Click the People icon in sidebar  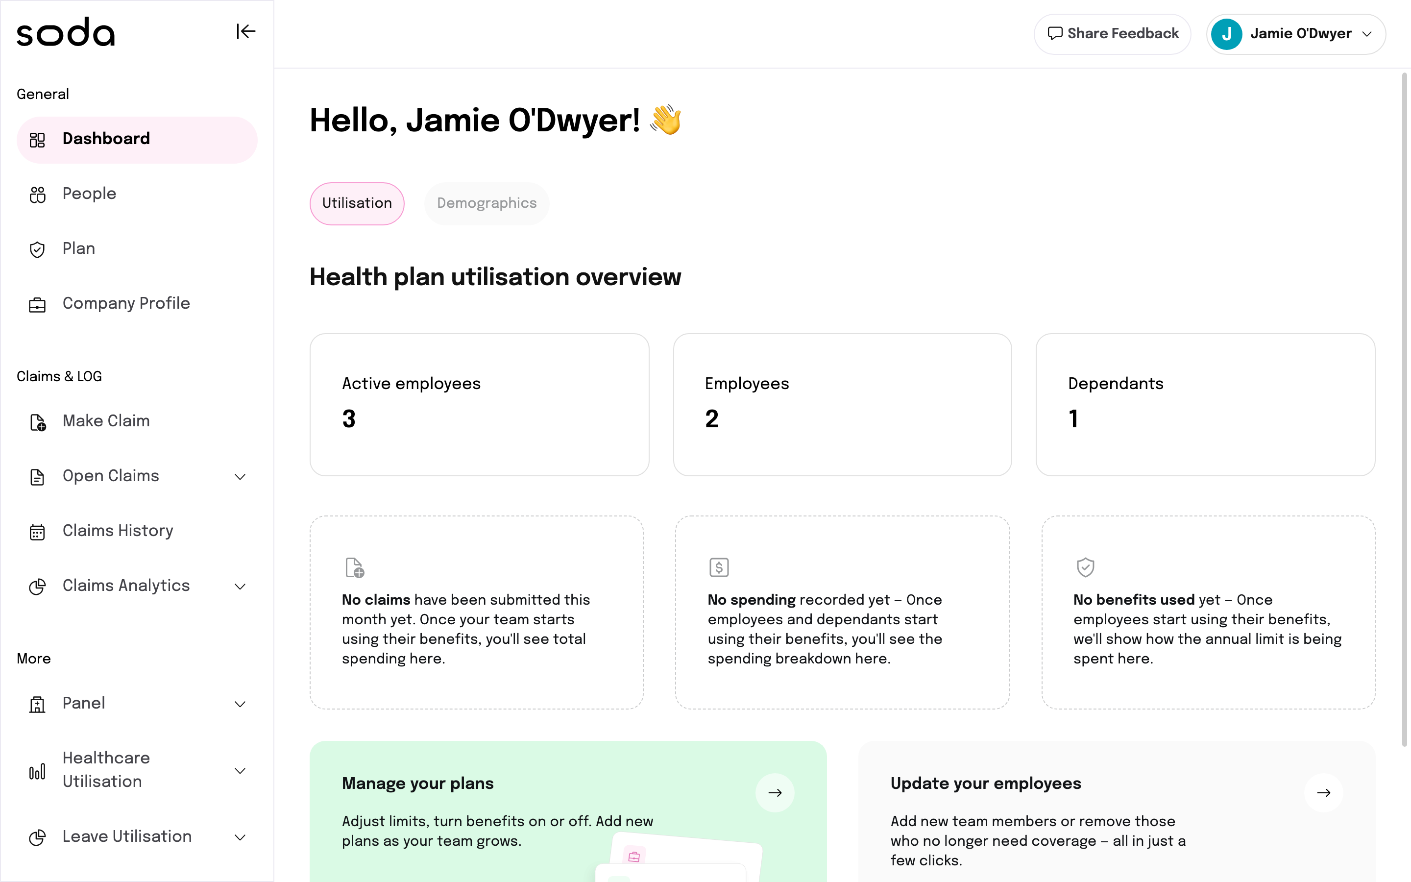[37, 194]
